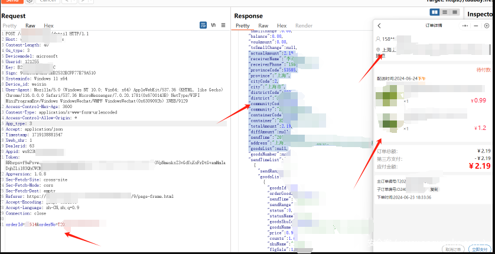Click the orange Send button
Image resolution: width=495 pixels, height=254 pixels.
pos(12,1)
